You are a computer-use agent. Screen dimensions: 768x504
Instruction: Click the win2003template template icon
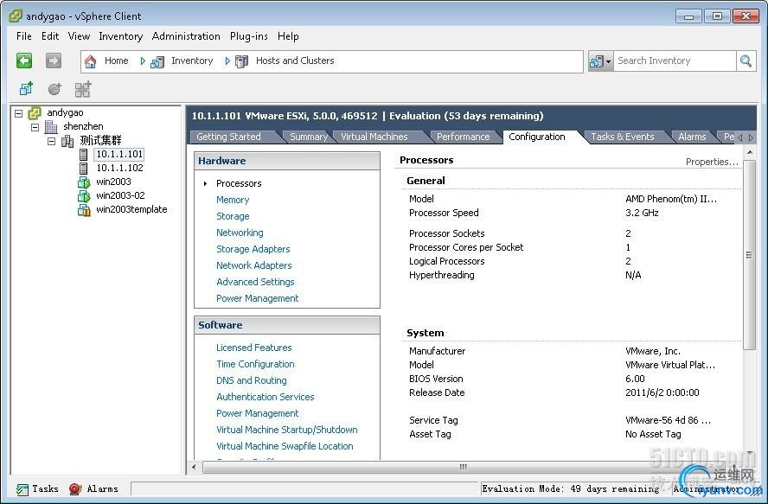(x=84, y=210)
